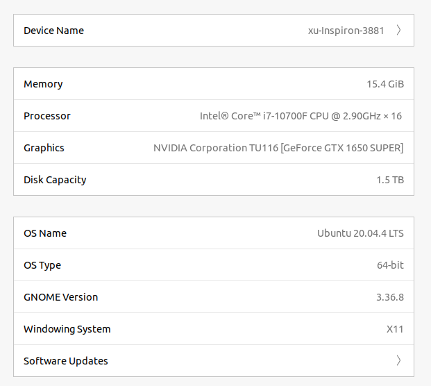Screen dimensions: 431x386
Task: Select the X11 windowing system value
Action: pos(395,329)
